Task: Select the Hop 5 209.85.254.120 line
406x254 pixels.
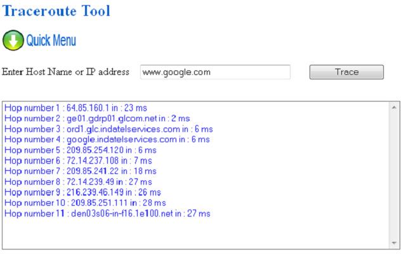Action: click(x=80, y=150)
